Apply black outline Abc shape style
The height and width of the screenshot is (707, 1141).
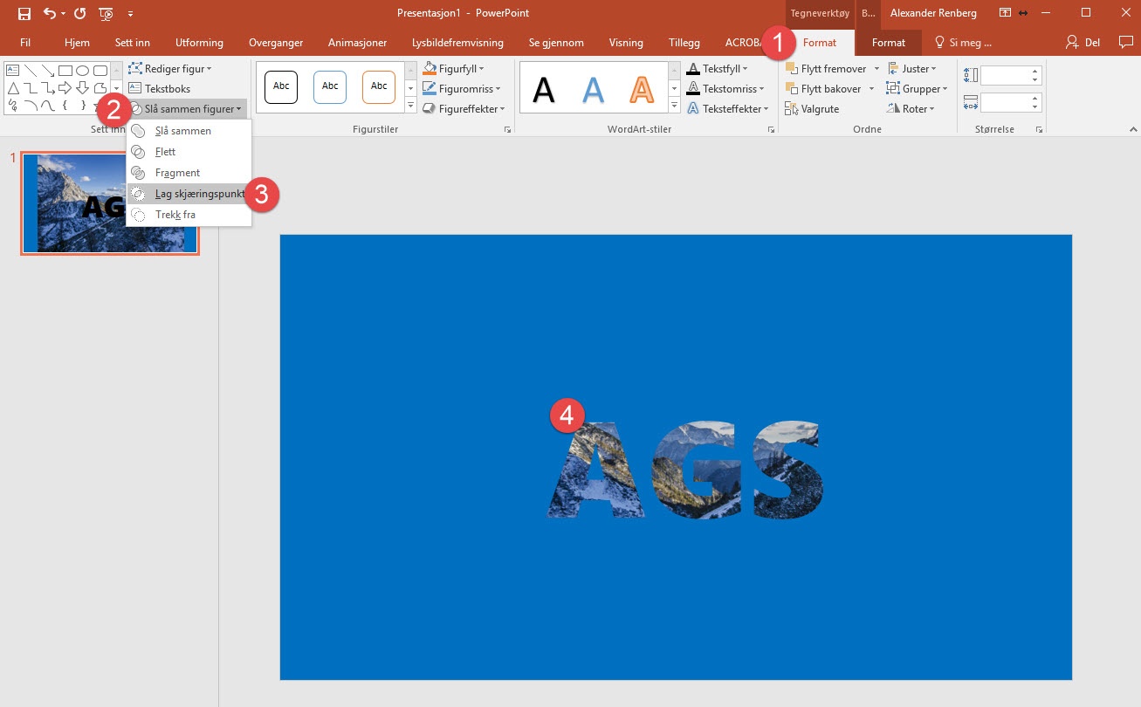tap(281, 86)
